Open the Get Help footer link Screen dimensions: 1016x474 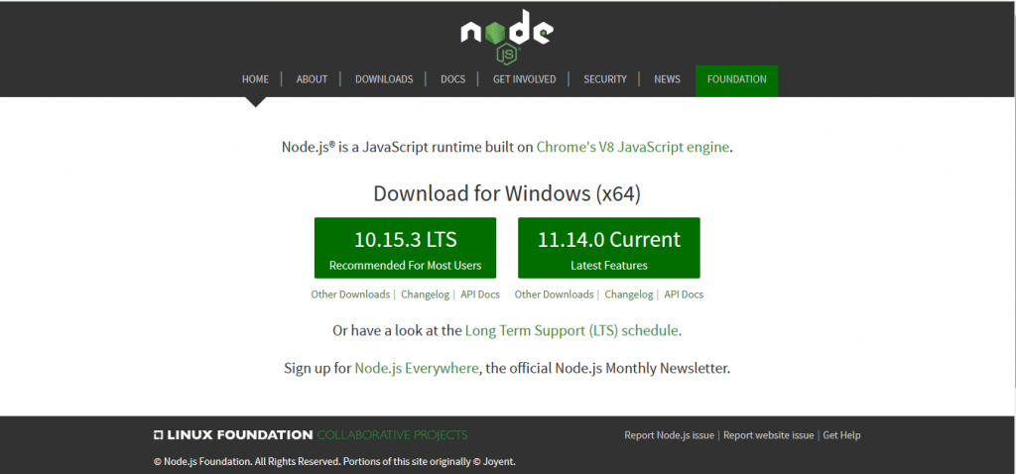pos(841,435)
